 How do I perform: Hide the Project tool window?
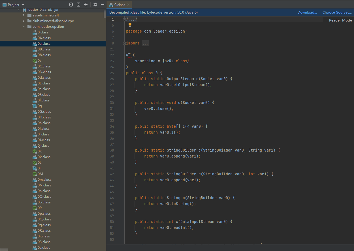[102, 5]
